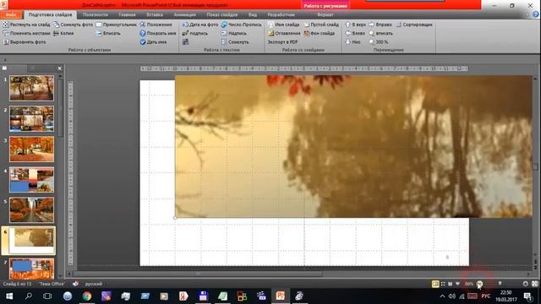Open Windows Task View

tap(47, 296)
